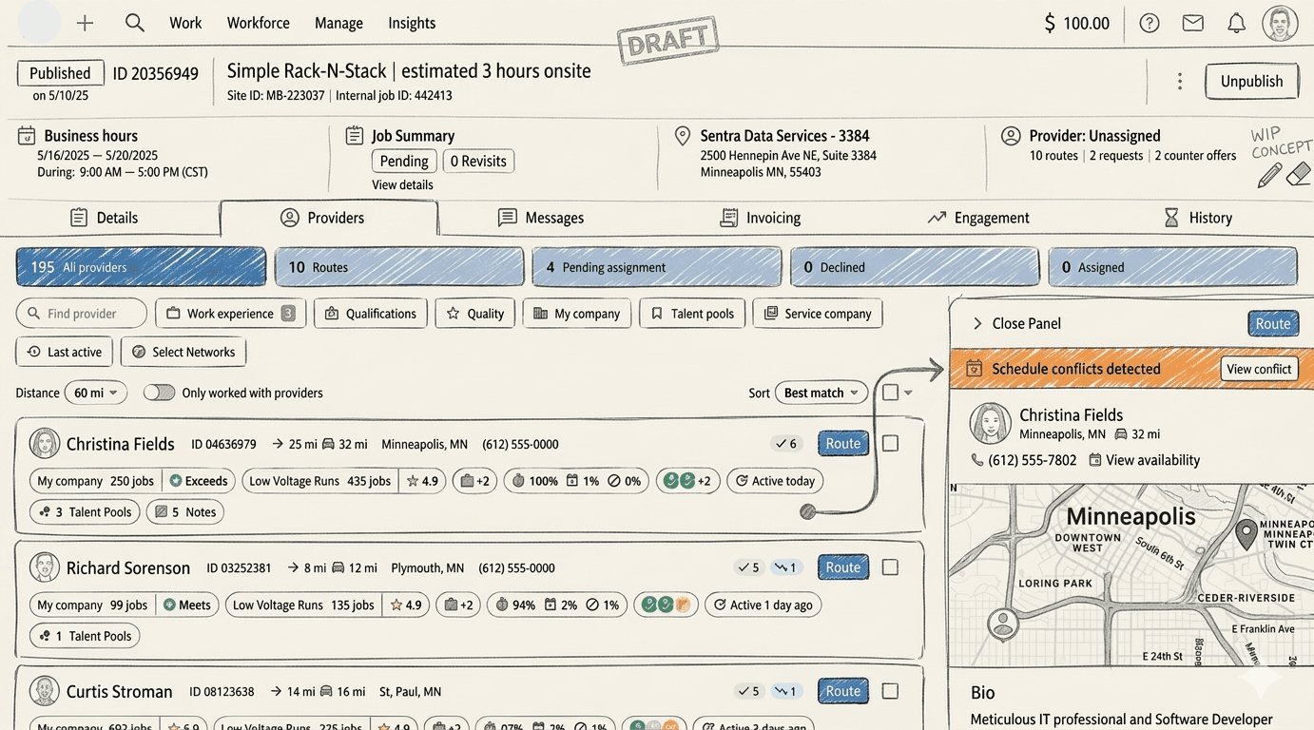1314x730 pixels.
Task: Check the box for Richard Sorenson
Action: [890, 567]
